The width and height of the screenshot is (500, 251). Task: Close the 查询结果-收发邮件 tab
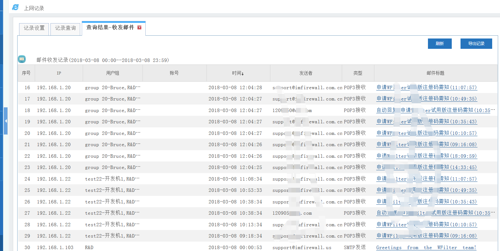139,28
